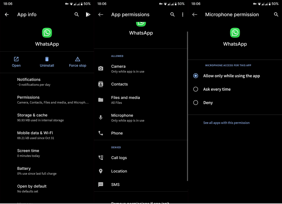Go back from App permissions screen
Viewport: 282px width, 204px height.
point(101,14)
